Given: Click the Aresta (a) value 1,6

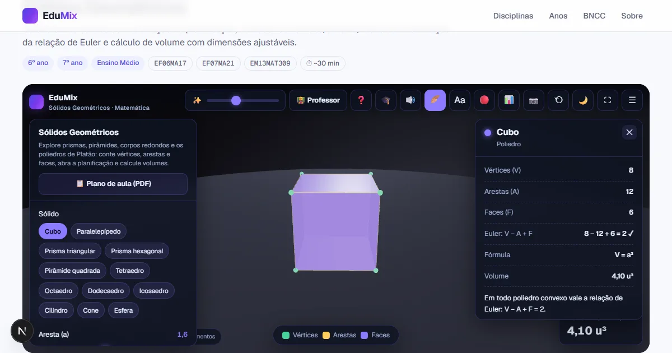Looking at the screenshot, I should pos(183,335).
